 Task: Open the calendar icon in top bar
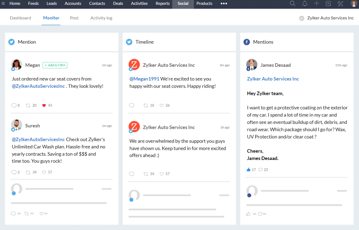click(x=328, y=4)
